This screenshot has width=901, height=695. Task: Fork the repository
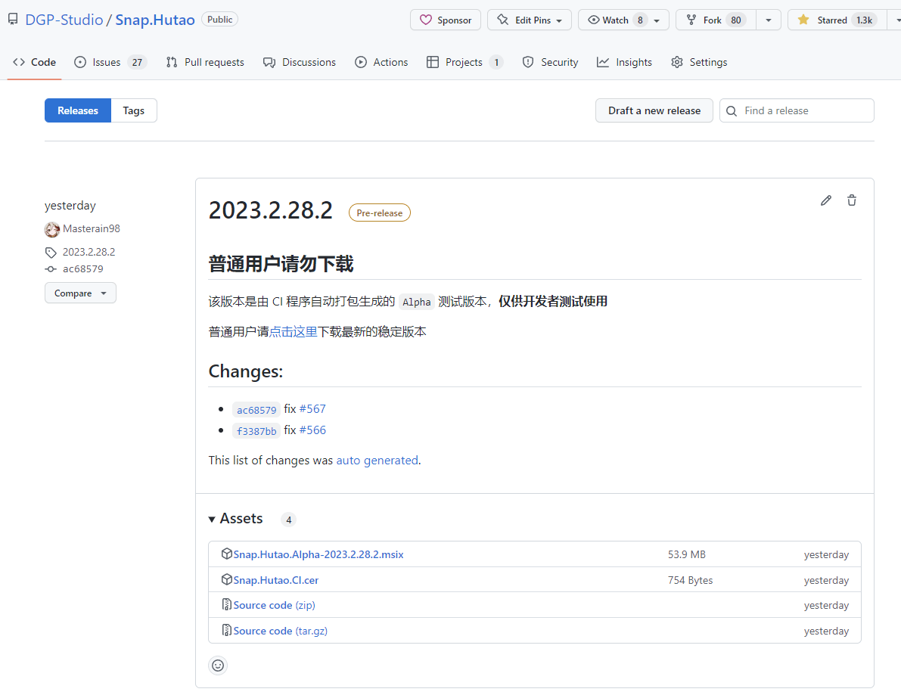[x=716, y=20]
